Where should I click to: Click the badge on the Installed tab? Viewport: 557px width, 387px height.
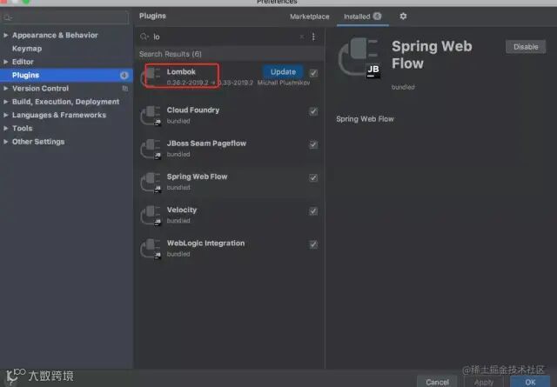(x=377, y=16)
